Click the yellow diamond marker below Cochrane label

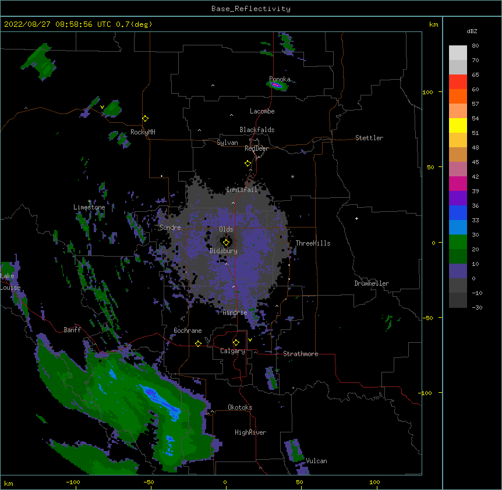pyautogui.click(x=198, y=343)
